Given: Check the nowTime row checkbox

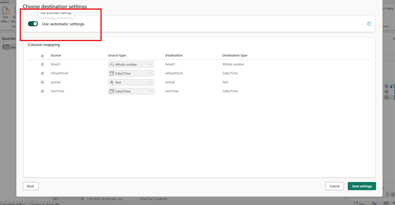Looking at the screenshot, I should [42, 91].
